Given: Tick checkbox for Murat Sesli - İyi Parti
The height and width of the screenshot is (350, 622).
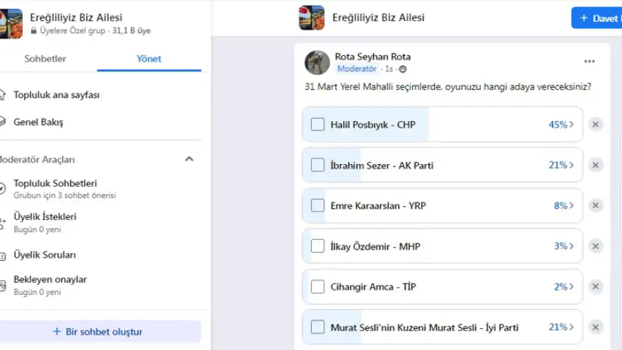Looking at the screenshot, I should 317,327.
